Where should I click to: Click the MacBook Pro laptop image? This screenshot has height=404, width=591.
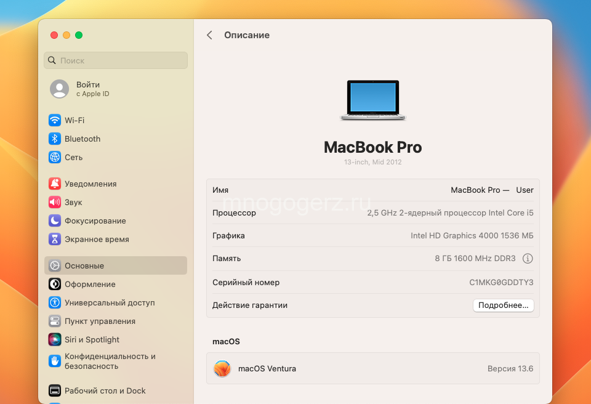tap(373, 100)
